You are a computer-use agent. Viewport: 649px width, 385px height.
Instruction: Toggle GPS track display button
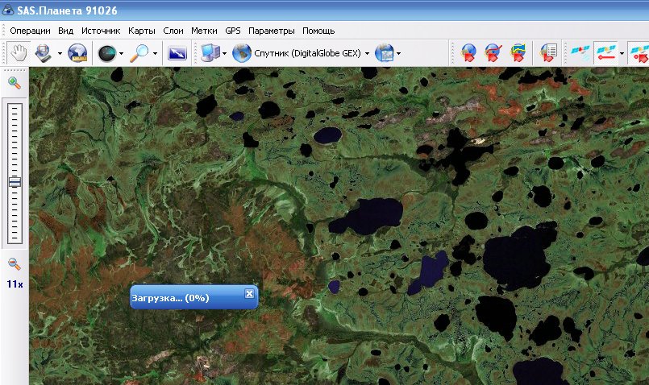tap(605, 53)
